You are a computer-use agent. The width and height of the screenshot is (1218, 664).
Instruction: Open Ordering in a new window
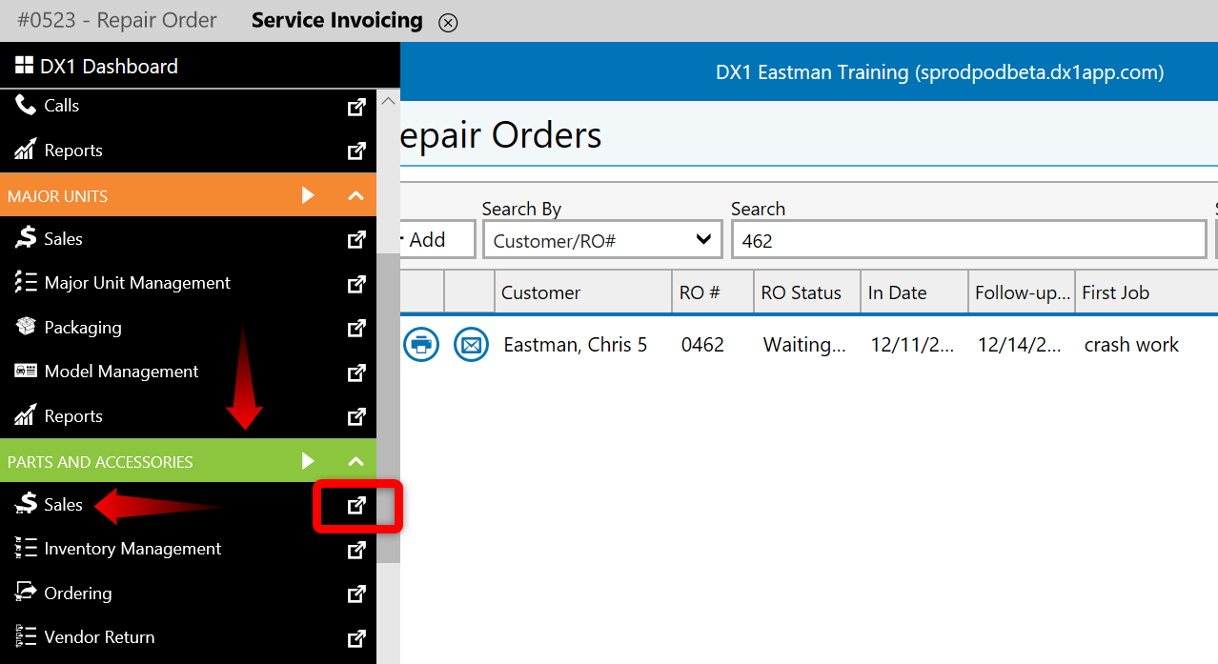coord(356,594)
